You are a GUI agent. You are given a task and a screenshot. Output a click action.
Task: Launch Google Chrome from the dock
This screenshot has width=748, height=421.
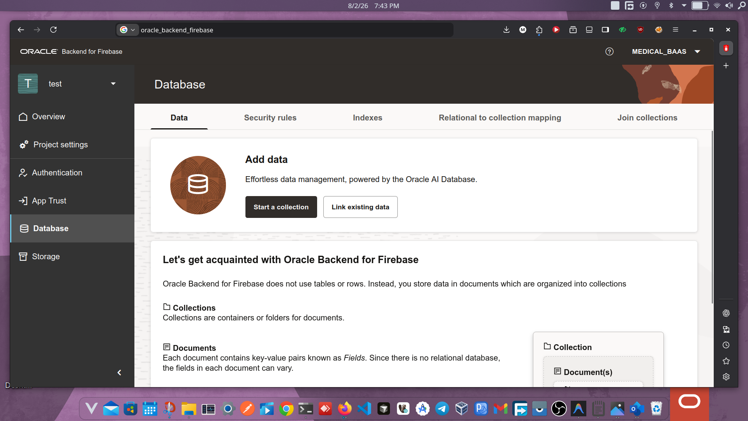286,409
